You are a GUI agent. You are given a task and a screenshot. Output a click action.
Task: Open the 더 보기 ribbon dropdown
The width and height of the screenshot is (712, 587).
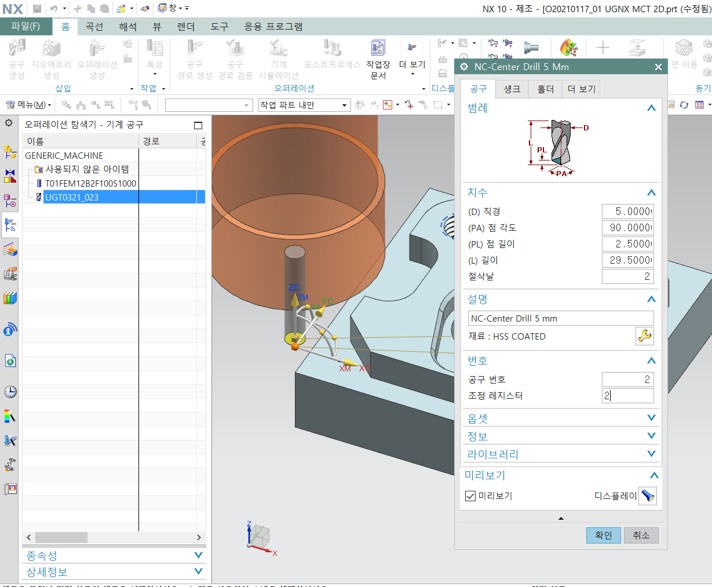(x=412, y=59)
